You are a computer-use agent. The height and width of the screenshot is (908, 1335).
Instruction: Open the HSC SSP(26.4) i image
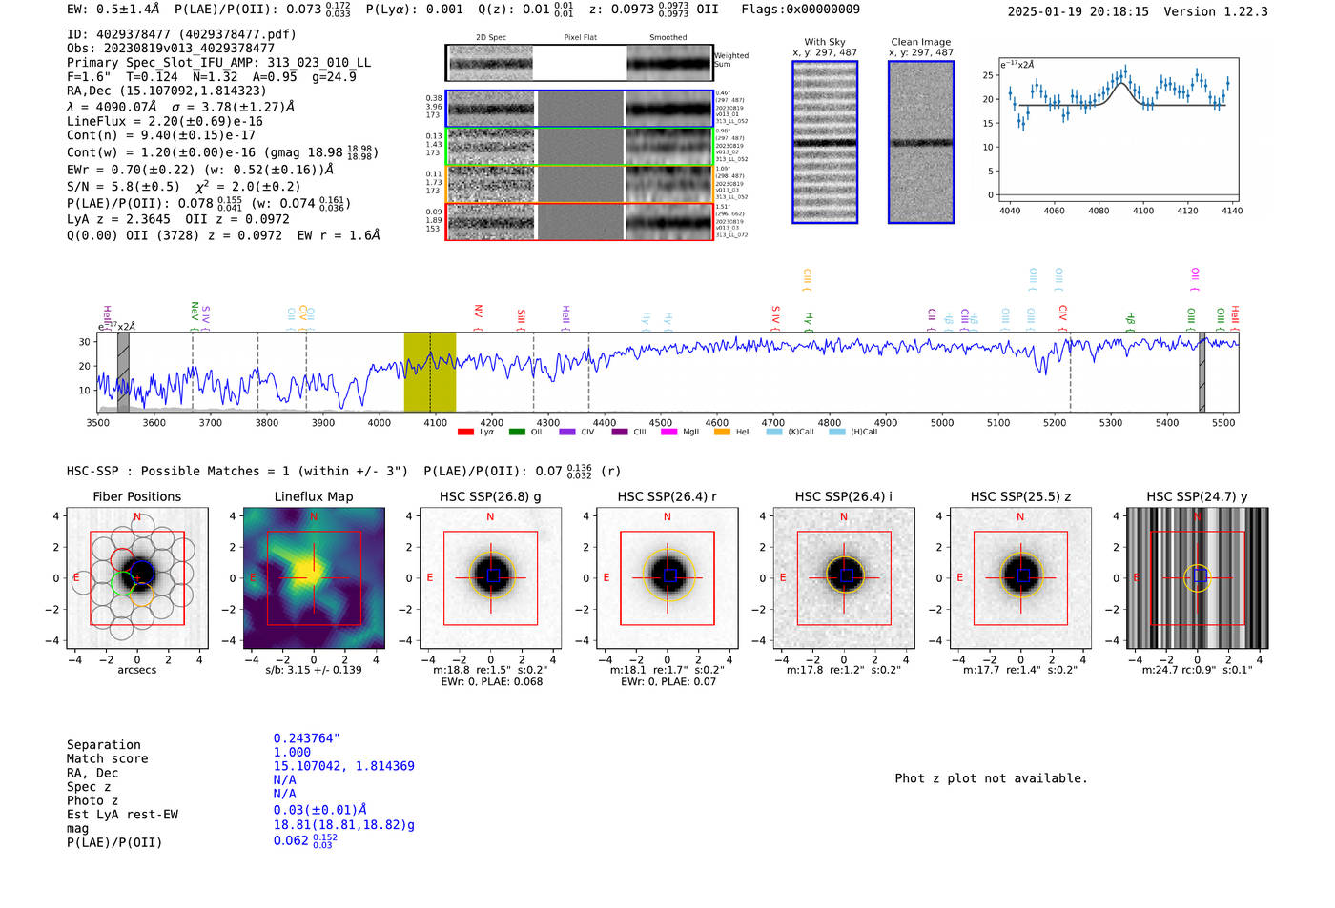(x=844, y=577)
